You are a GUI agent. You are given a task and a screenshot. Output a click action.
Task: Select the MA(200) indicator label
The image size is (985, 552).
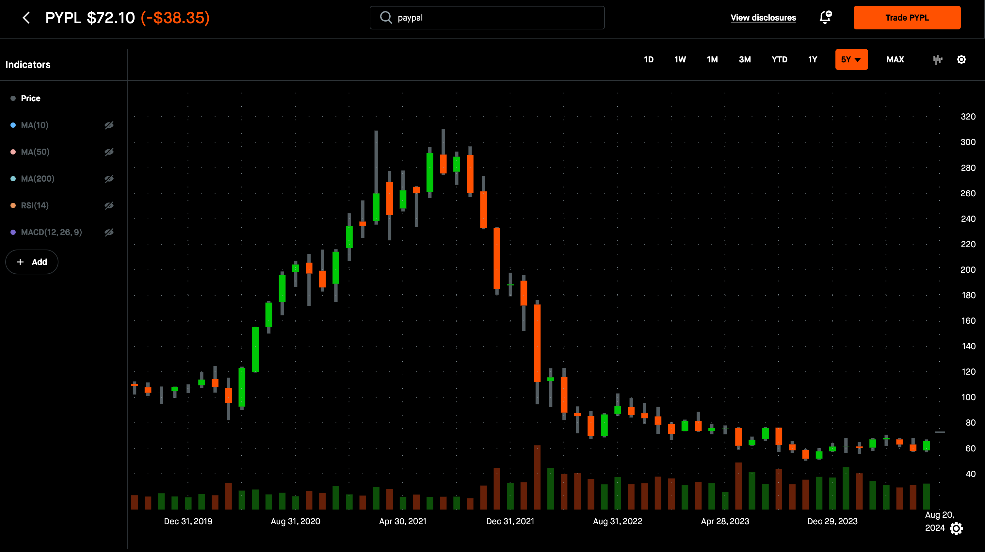(38, 179)
